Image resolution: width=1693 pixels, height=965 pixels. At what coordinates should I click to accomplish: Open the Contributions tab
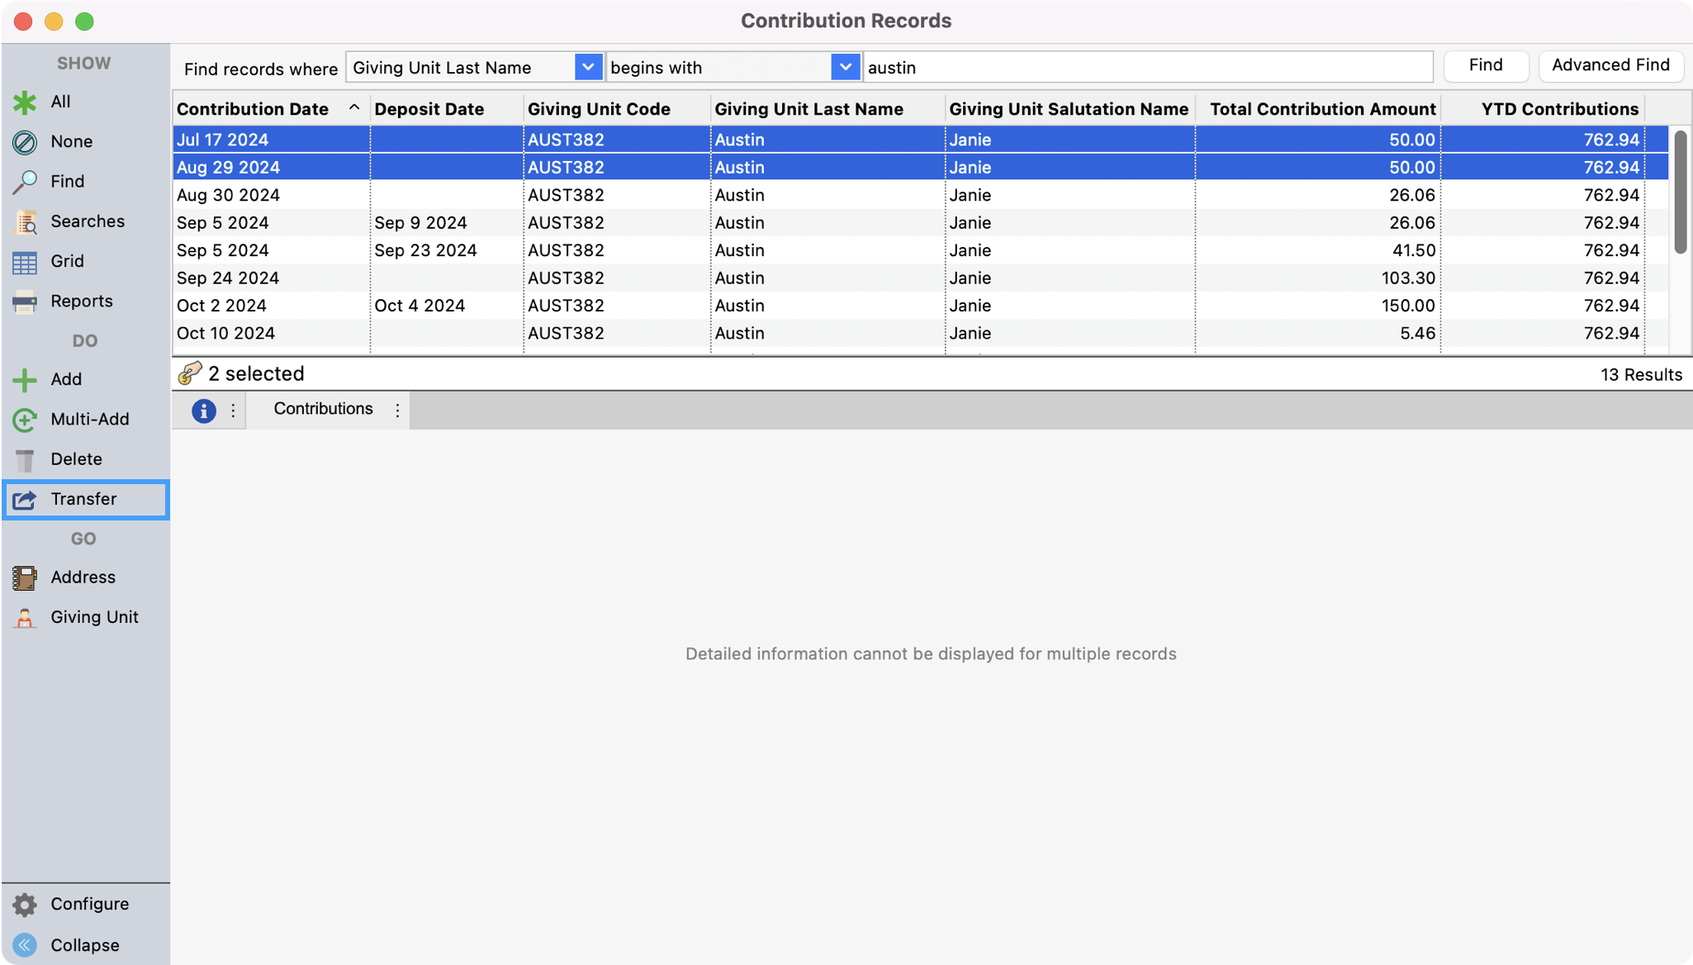(323, 409)
